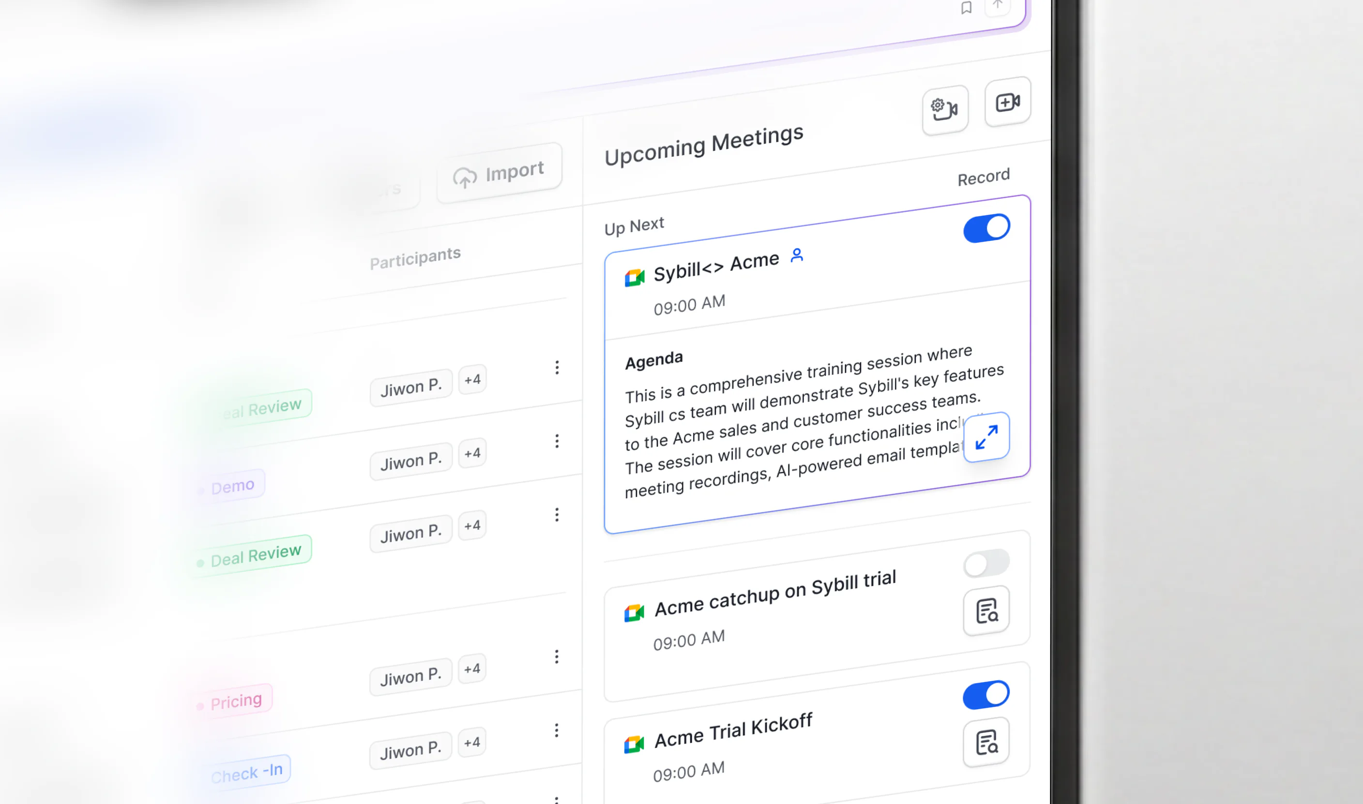Expand +4 participants in second Deal Review row
The image size is (1363, 804).
tap(472, 525)
